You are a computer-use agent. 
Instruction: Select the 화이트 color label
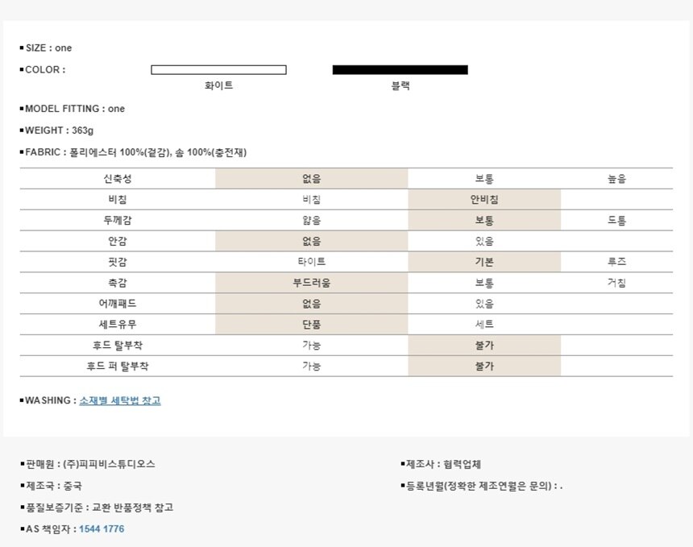219,85
